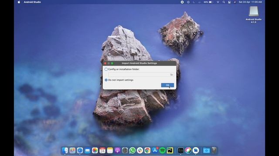Open Podcasts from the dock
The image size is (279, 156).
(117, 150)
